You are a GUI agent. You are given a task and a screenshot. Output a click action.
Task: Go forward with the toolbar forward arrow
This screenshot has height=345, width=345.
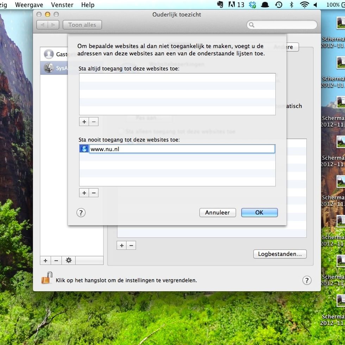coord(54,25)
